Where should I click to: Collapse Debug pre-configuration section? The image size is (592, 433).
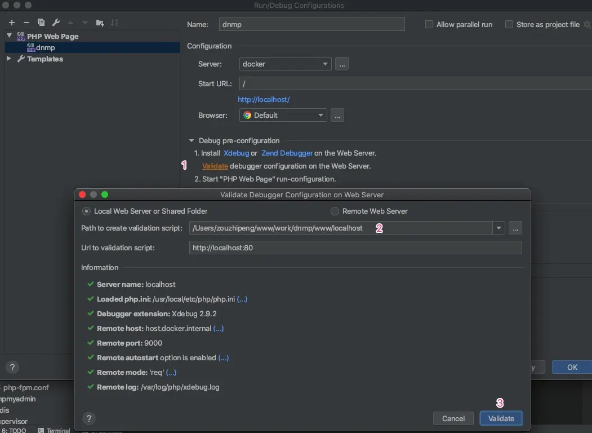click(x=192, y=140)
